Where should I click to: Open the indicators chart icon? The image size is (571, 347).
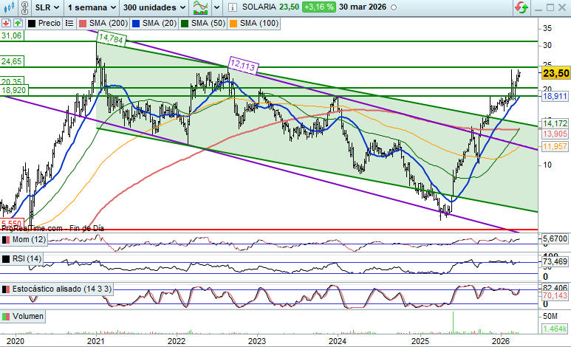[x=199, y=7]
